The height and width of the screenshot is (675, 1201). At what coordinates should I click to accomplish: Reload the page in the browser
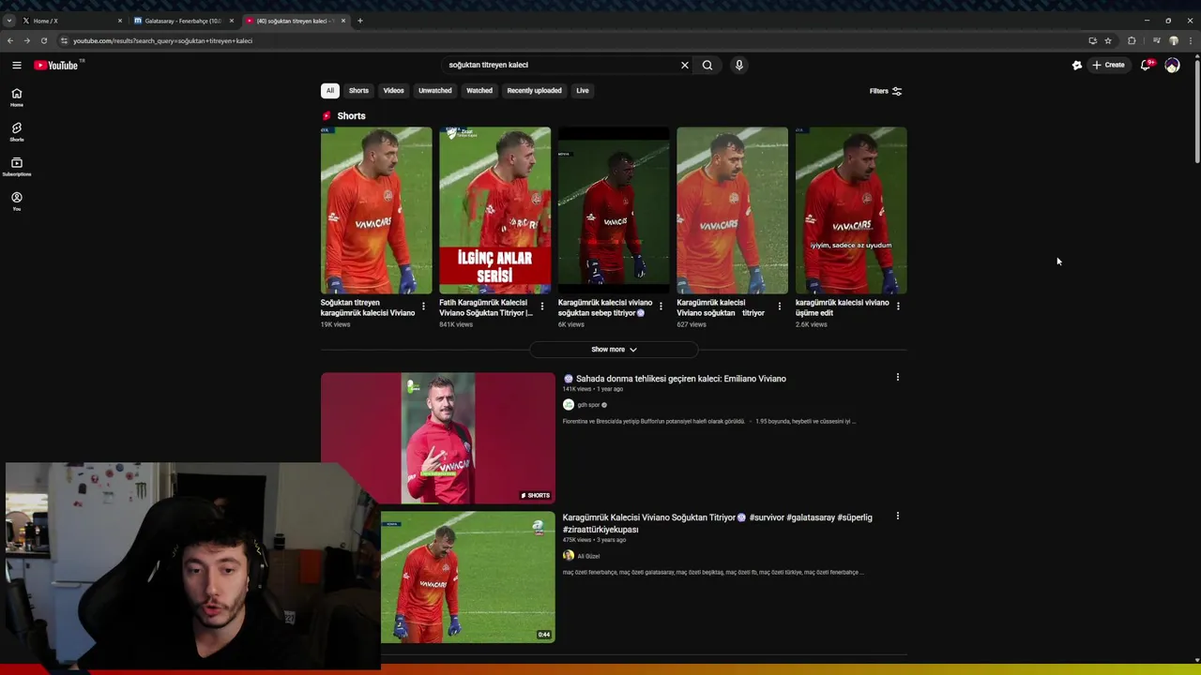44,40
